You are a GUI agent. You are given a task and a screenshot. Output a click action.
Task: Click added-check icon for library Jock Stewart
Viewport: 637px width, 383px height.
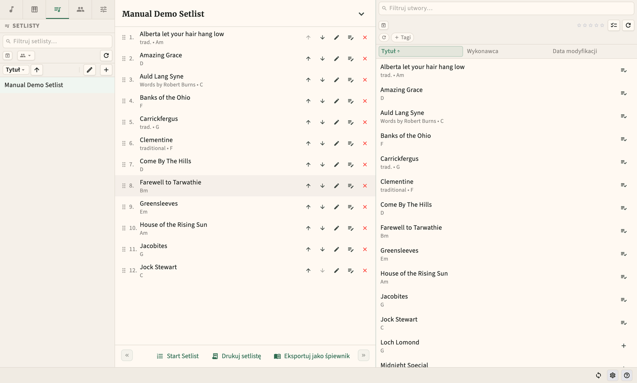[624, 323]
